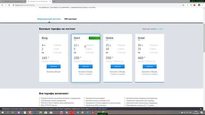Click the 330 ₽ price on Noble plan

coord(110,58)
